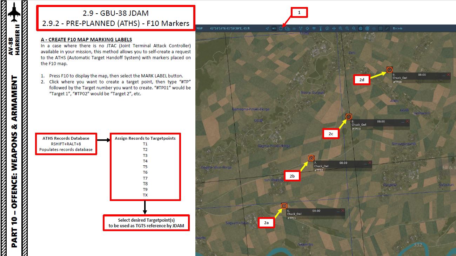Screen dimensions: 456x256
Task: Click the Gimozgondzhili town label on map
Action: tap(404, 144)
